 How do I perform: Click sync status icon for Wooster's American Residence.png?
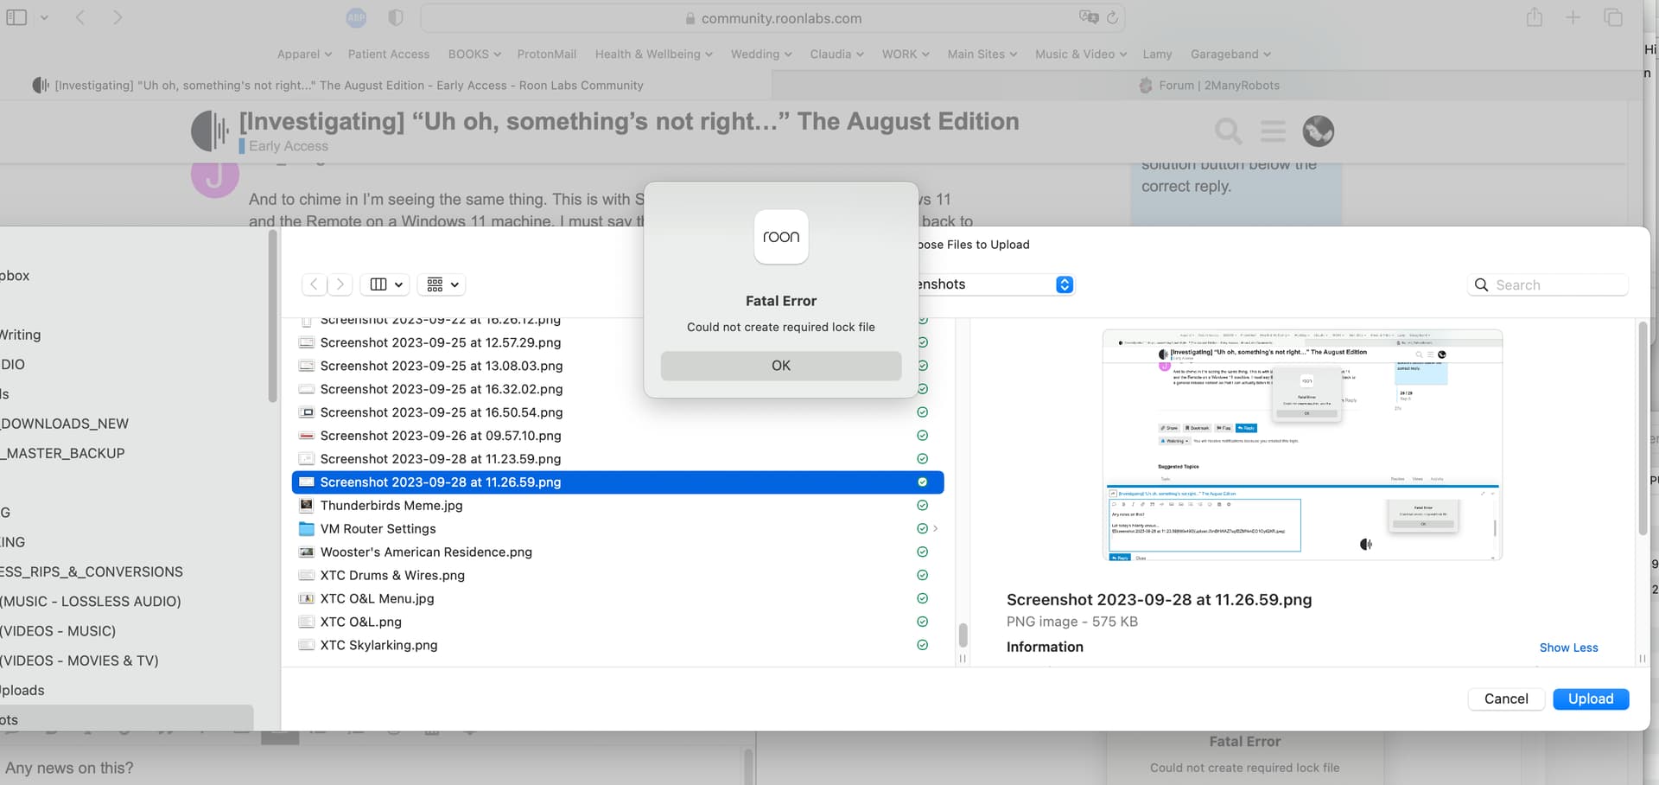click(922, 552)
